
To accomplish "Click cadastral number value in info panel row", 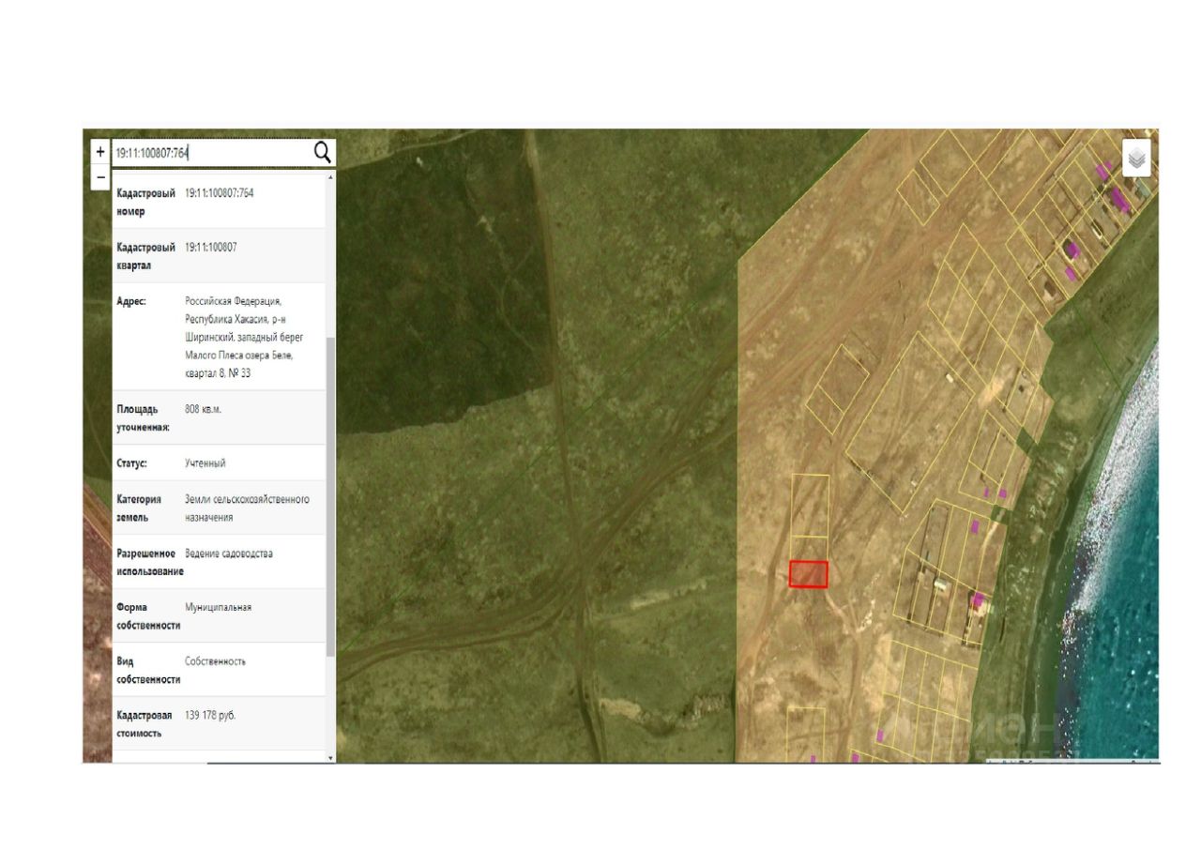I will (x=220, y=193).
